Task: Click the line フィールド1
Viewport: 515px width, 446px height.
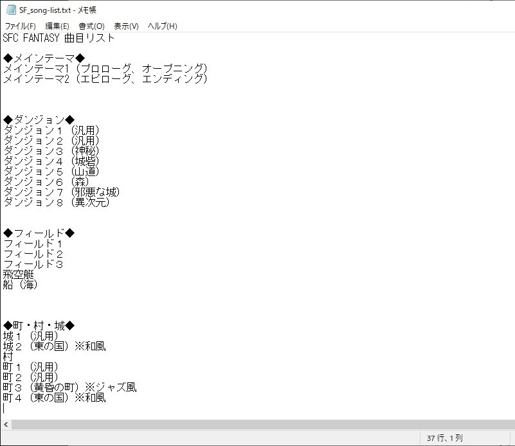Action: (33, 244)
